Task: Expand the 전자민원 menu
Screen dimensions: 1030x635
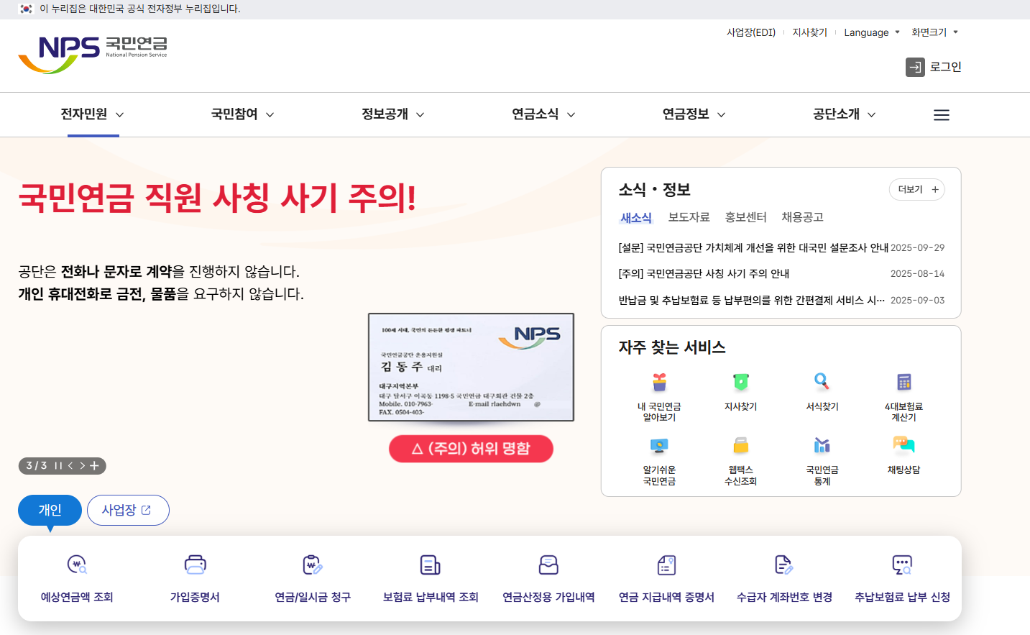Action: 92,114
